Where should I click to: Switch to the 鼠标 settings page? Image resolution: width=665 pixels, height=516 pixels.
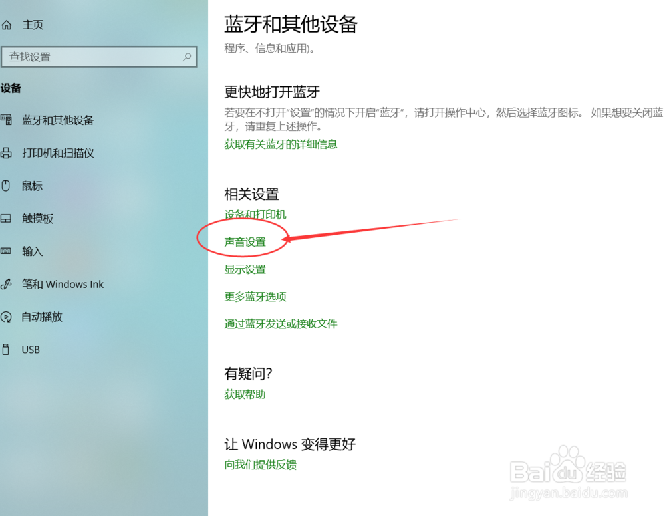32,186
